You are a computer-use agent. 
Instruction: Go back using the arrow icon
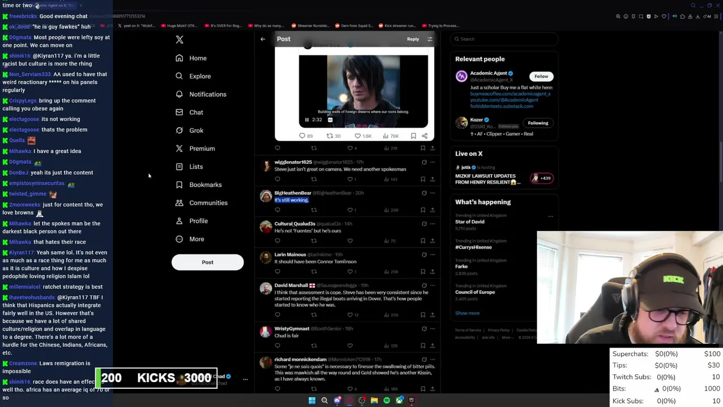[x=263, y=39]
